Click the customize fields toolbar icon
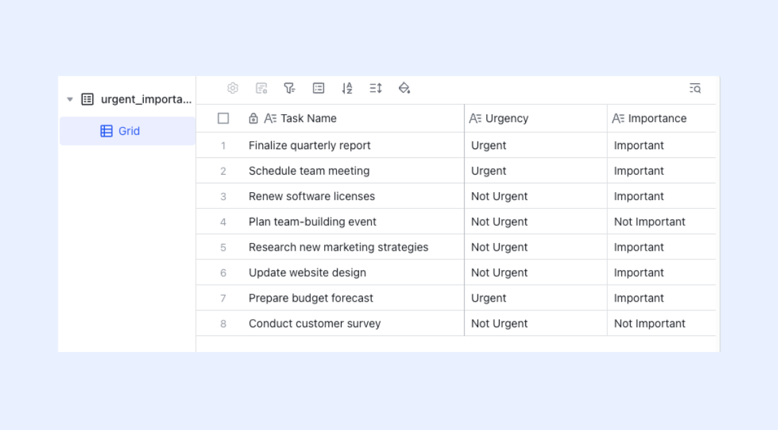This screenshot has height=430, width=778. (262, 88)
